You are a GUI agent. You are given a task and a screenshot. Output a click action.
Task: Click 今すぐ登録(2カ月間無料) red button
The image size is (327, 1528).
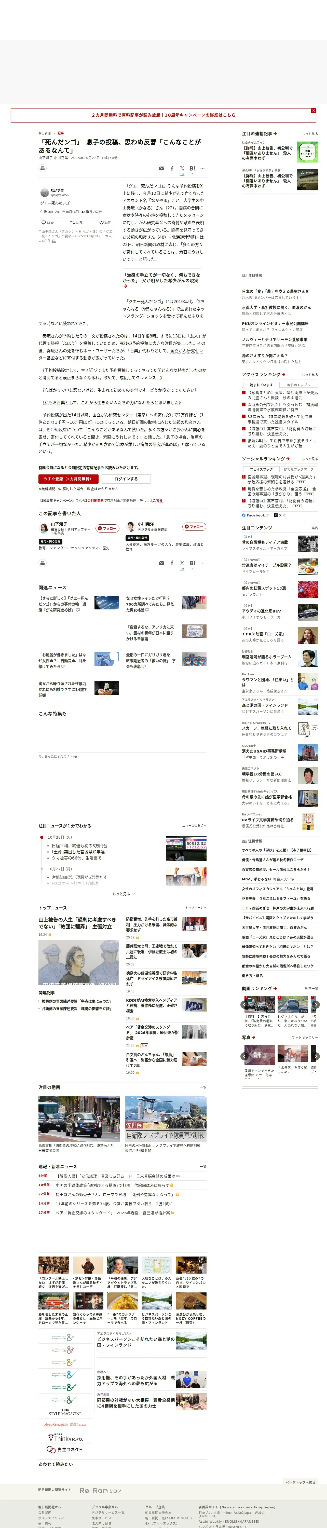(x=68, y=479)
